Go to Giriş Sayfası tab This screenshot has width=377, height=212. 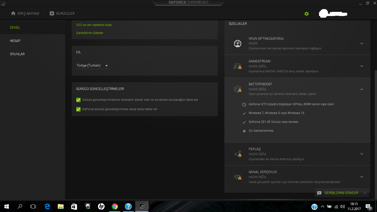(x=25, y=14)
